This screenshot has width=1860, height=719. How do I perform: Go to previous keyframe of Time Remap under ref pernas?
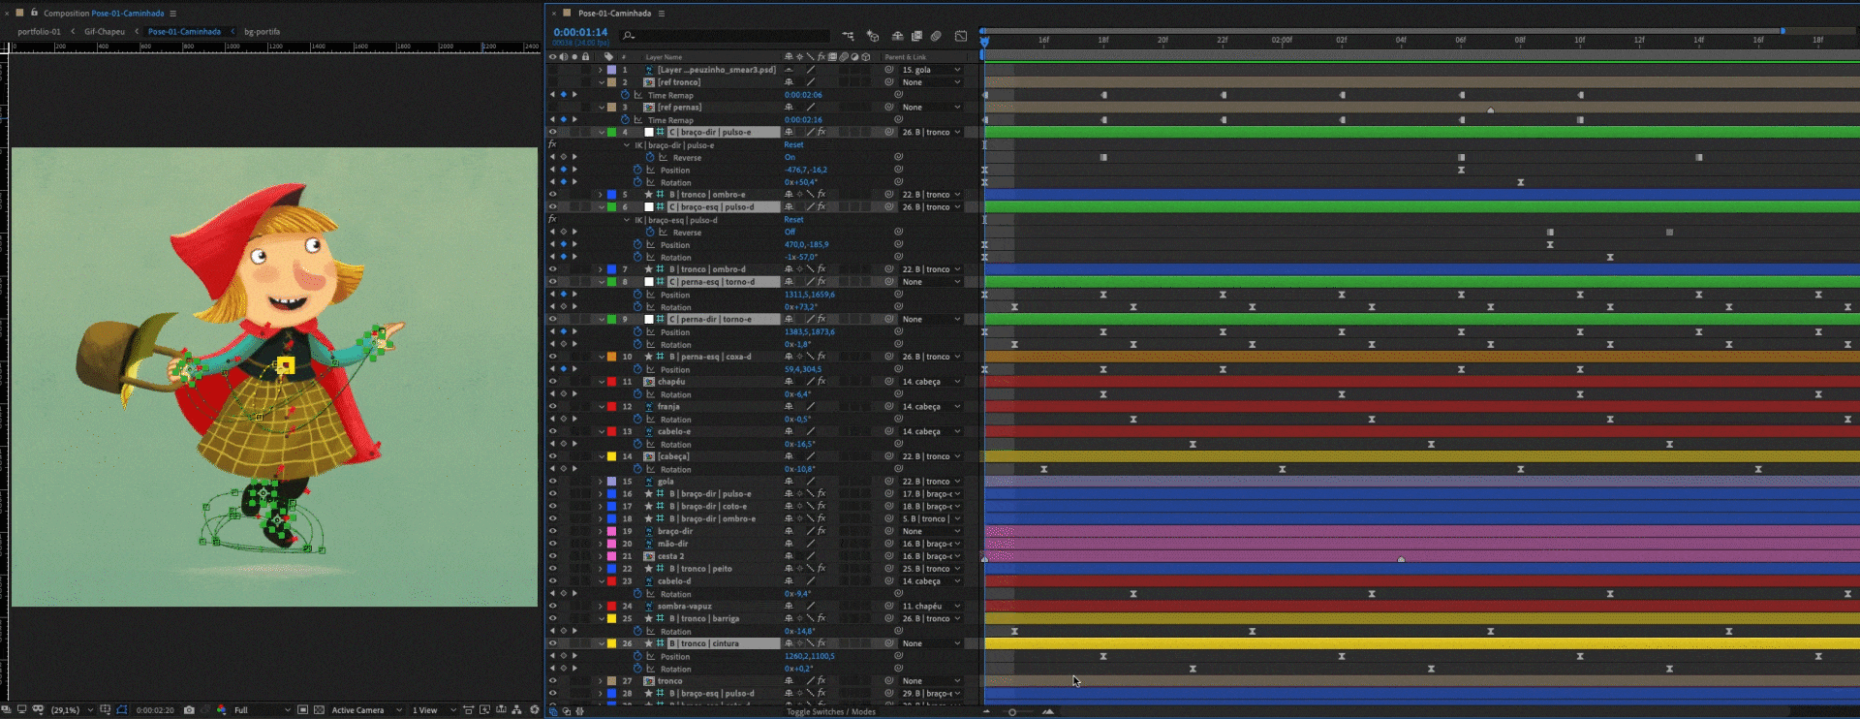click(552, 120)
